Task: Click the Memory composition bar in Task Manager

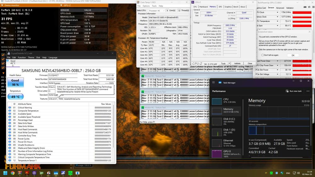Action: tap(279, 130)
